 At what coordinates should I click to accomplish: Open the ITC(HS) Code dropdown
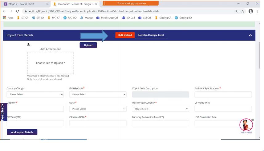coord(98,94)
